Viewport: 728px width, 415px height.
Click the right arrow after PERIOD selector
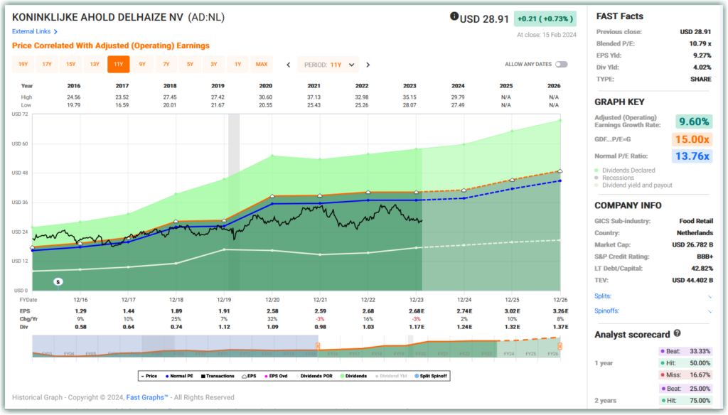point(368,64)
